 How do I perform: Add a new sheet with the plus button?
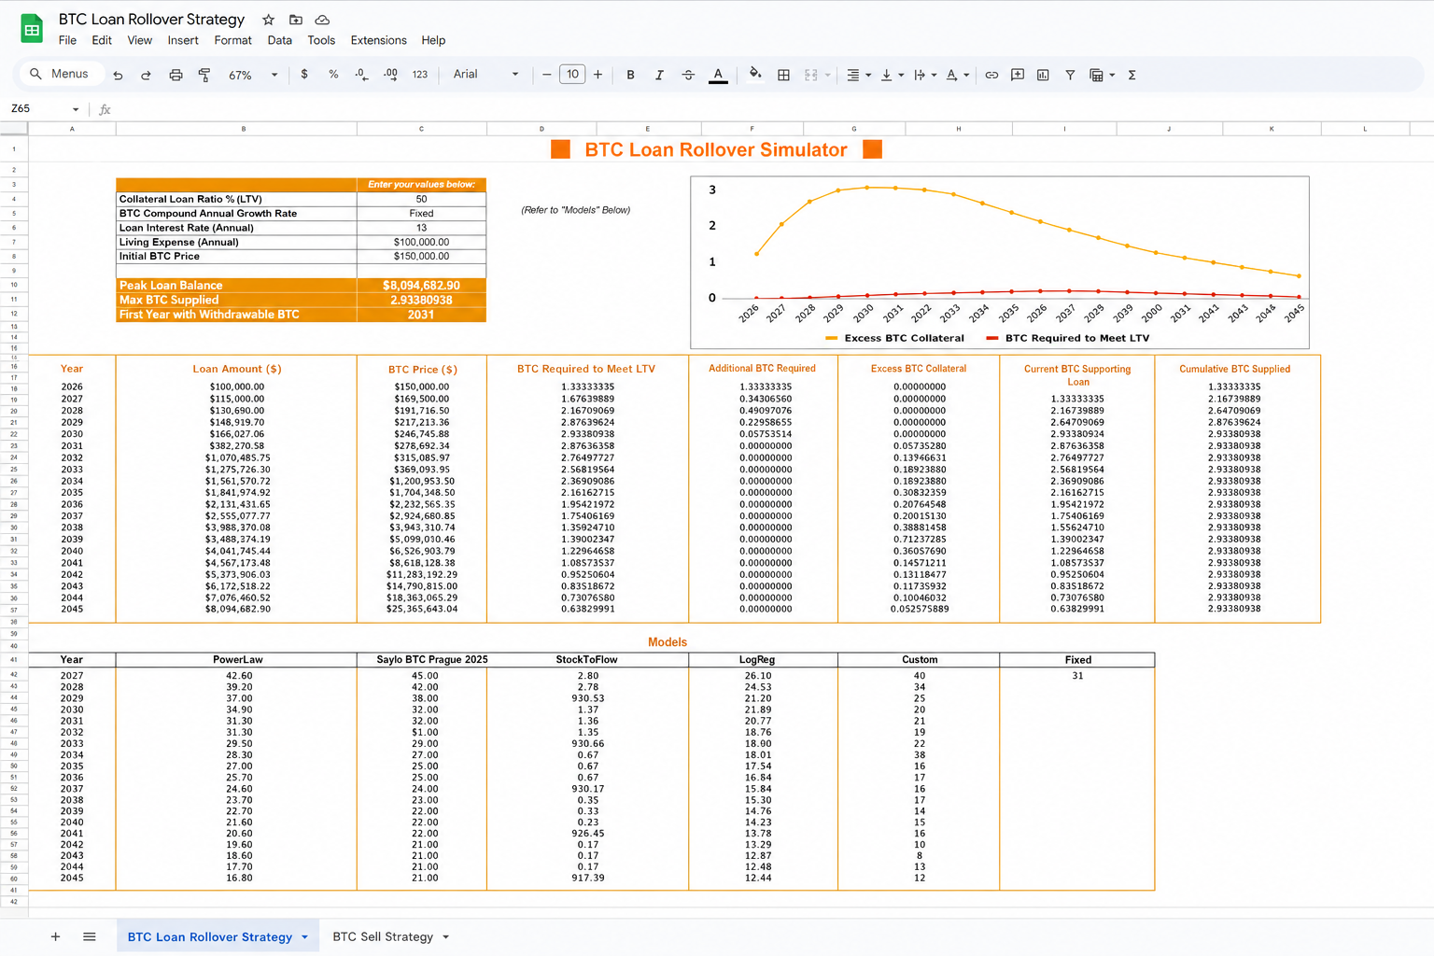pos(55,936)
